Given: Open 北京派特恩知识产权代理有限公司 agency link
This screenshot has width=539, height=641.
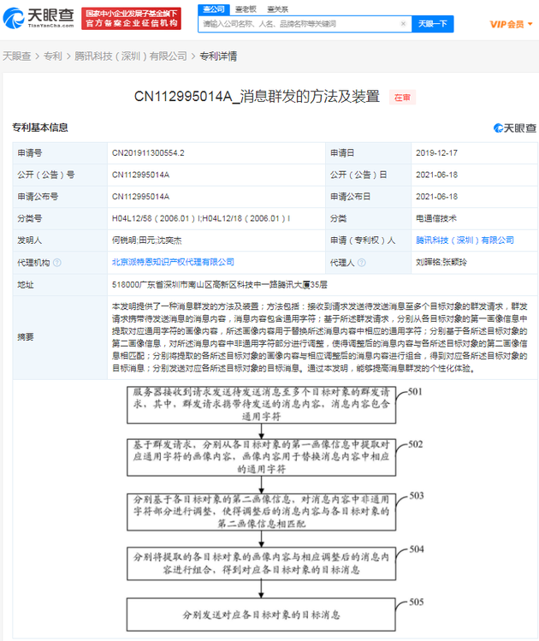Looking at the screenshot, I should click(173, 262).
